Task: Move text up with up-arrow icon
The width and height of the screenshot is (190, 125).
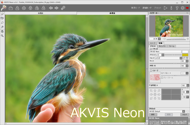Action: click(x=155, y=91)
